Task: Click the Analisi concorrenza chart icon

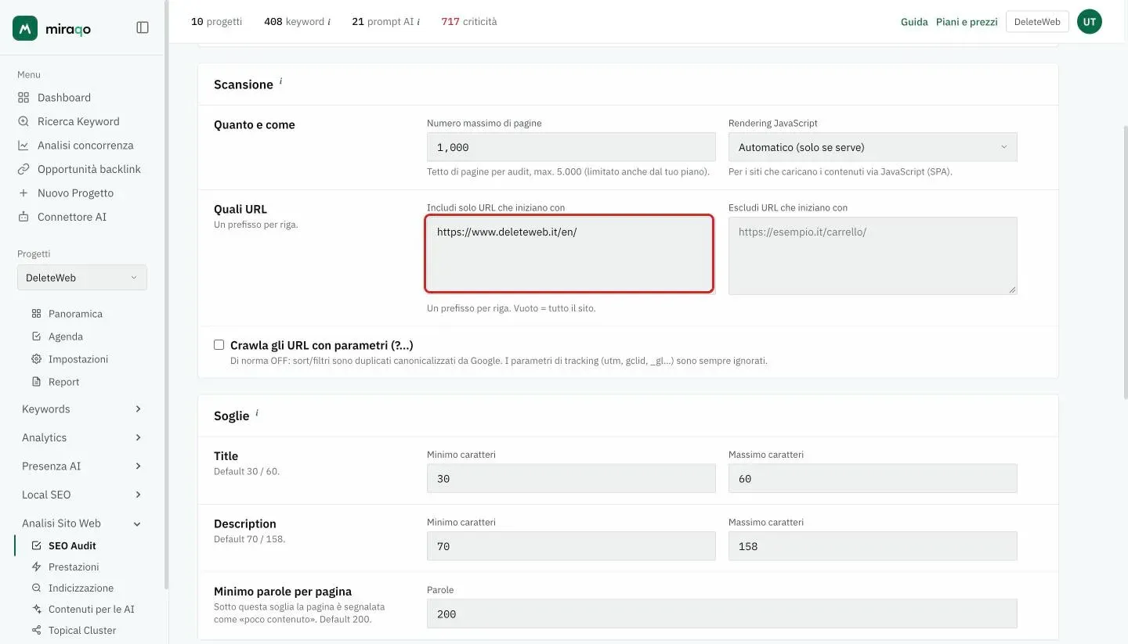Action: (x=23, y=146)
